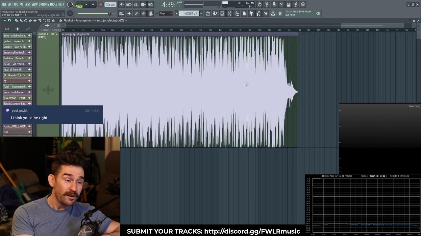Click the 135.000 tempo field
421x236 pixels.
click(110, 5)
